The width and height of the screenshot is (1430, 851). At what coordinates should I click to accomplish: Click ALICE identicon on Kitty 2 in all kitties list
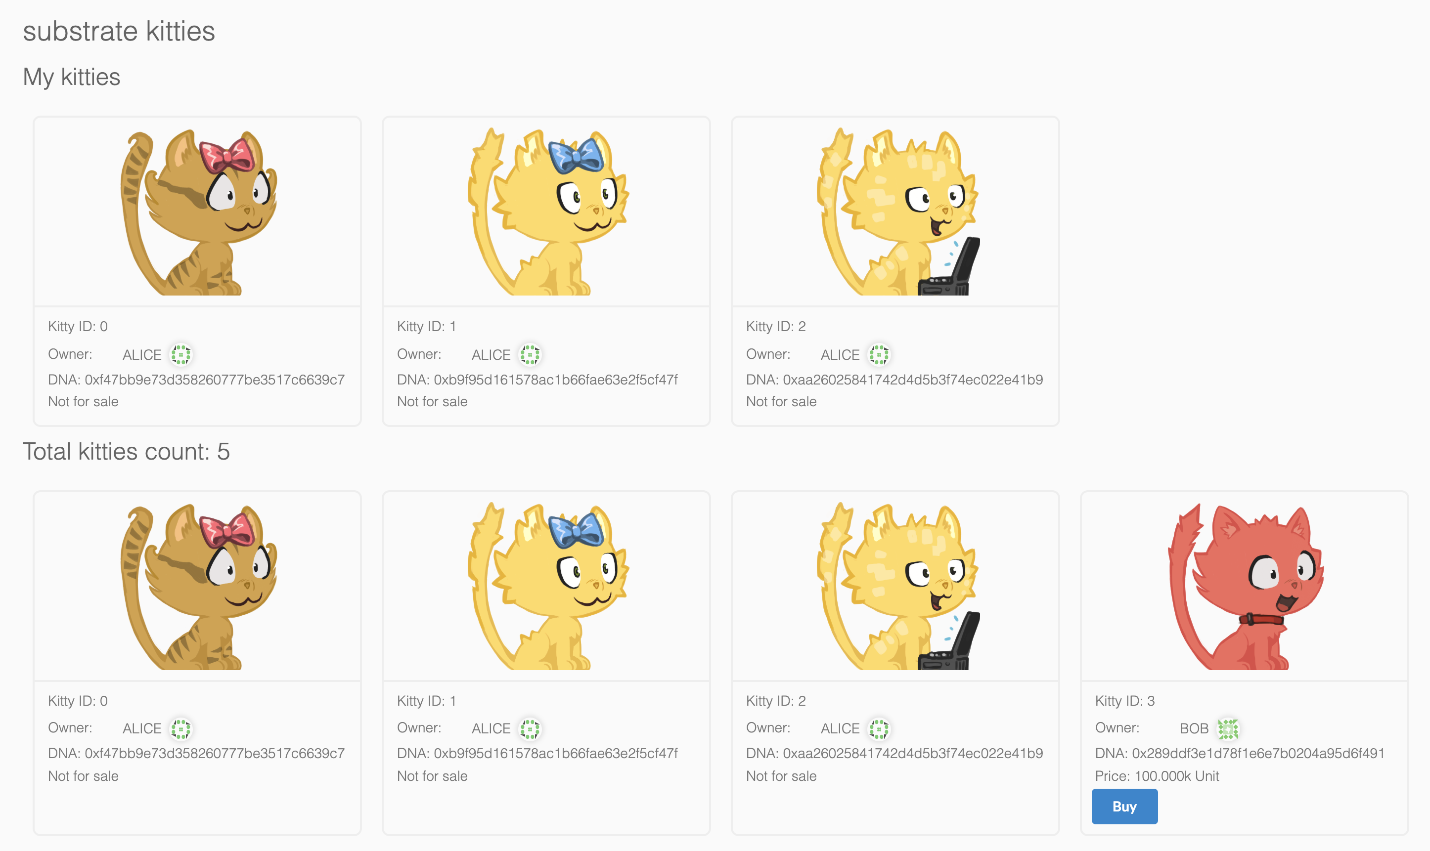click(879, 729)
